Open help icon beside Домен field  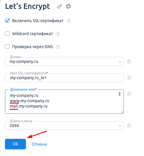click(x=129, y=61)
